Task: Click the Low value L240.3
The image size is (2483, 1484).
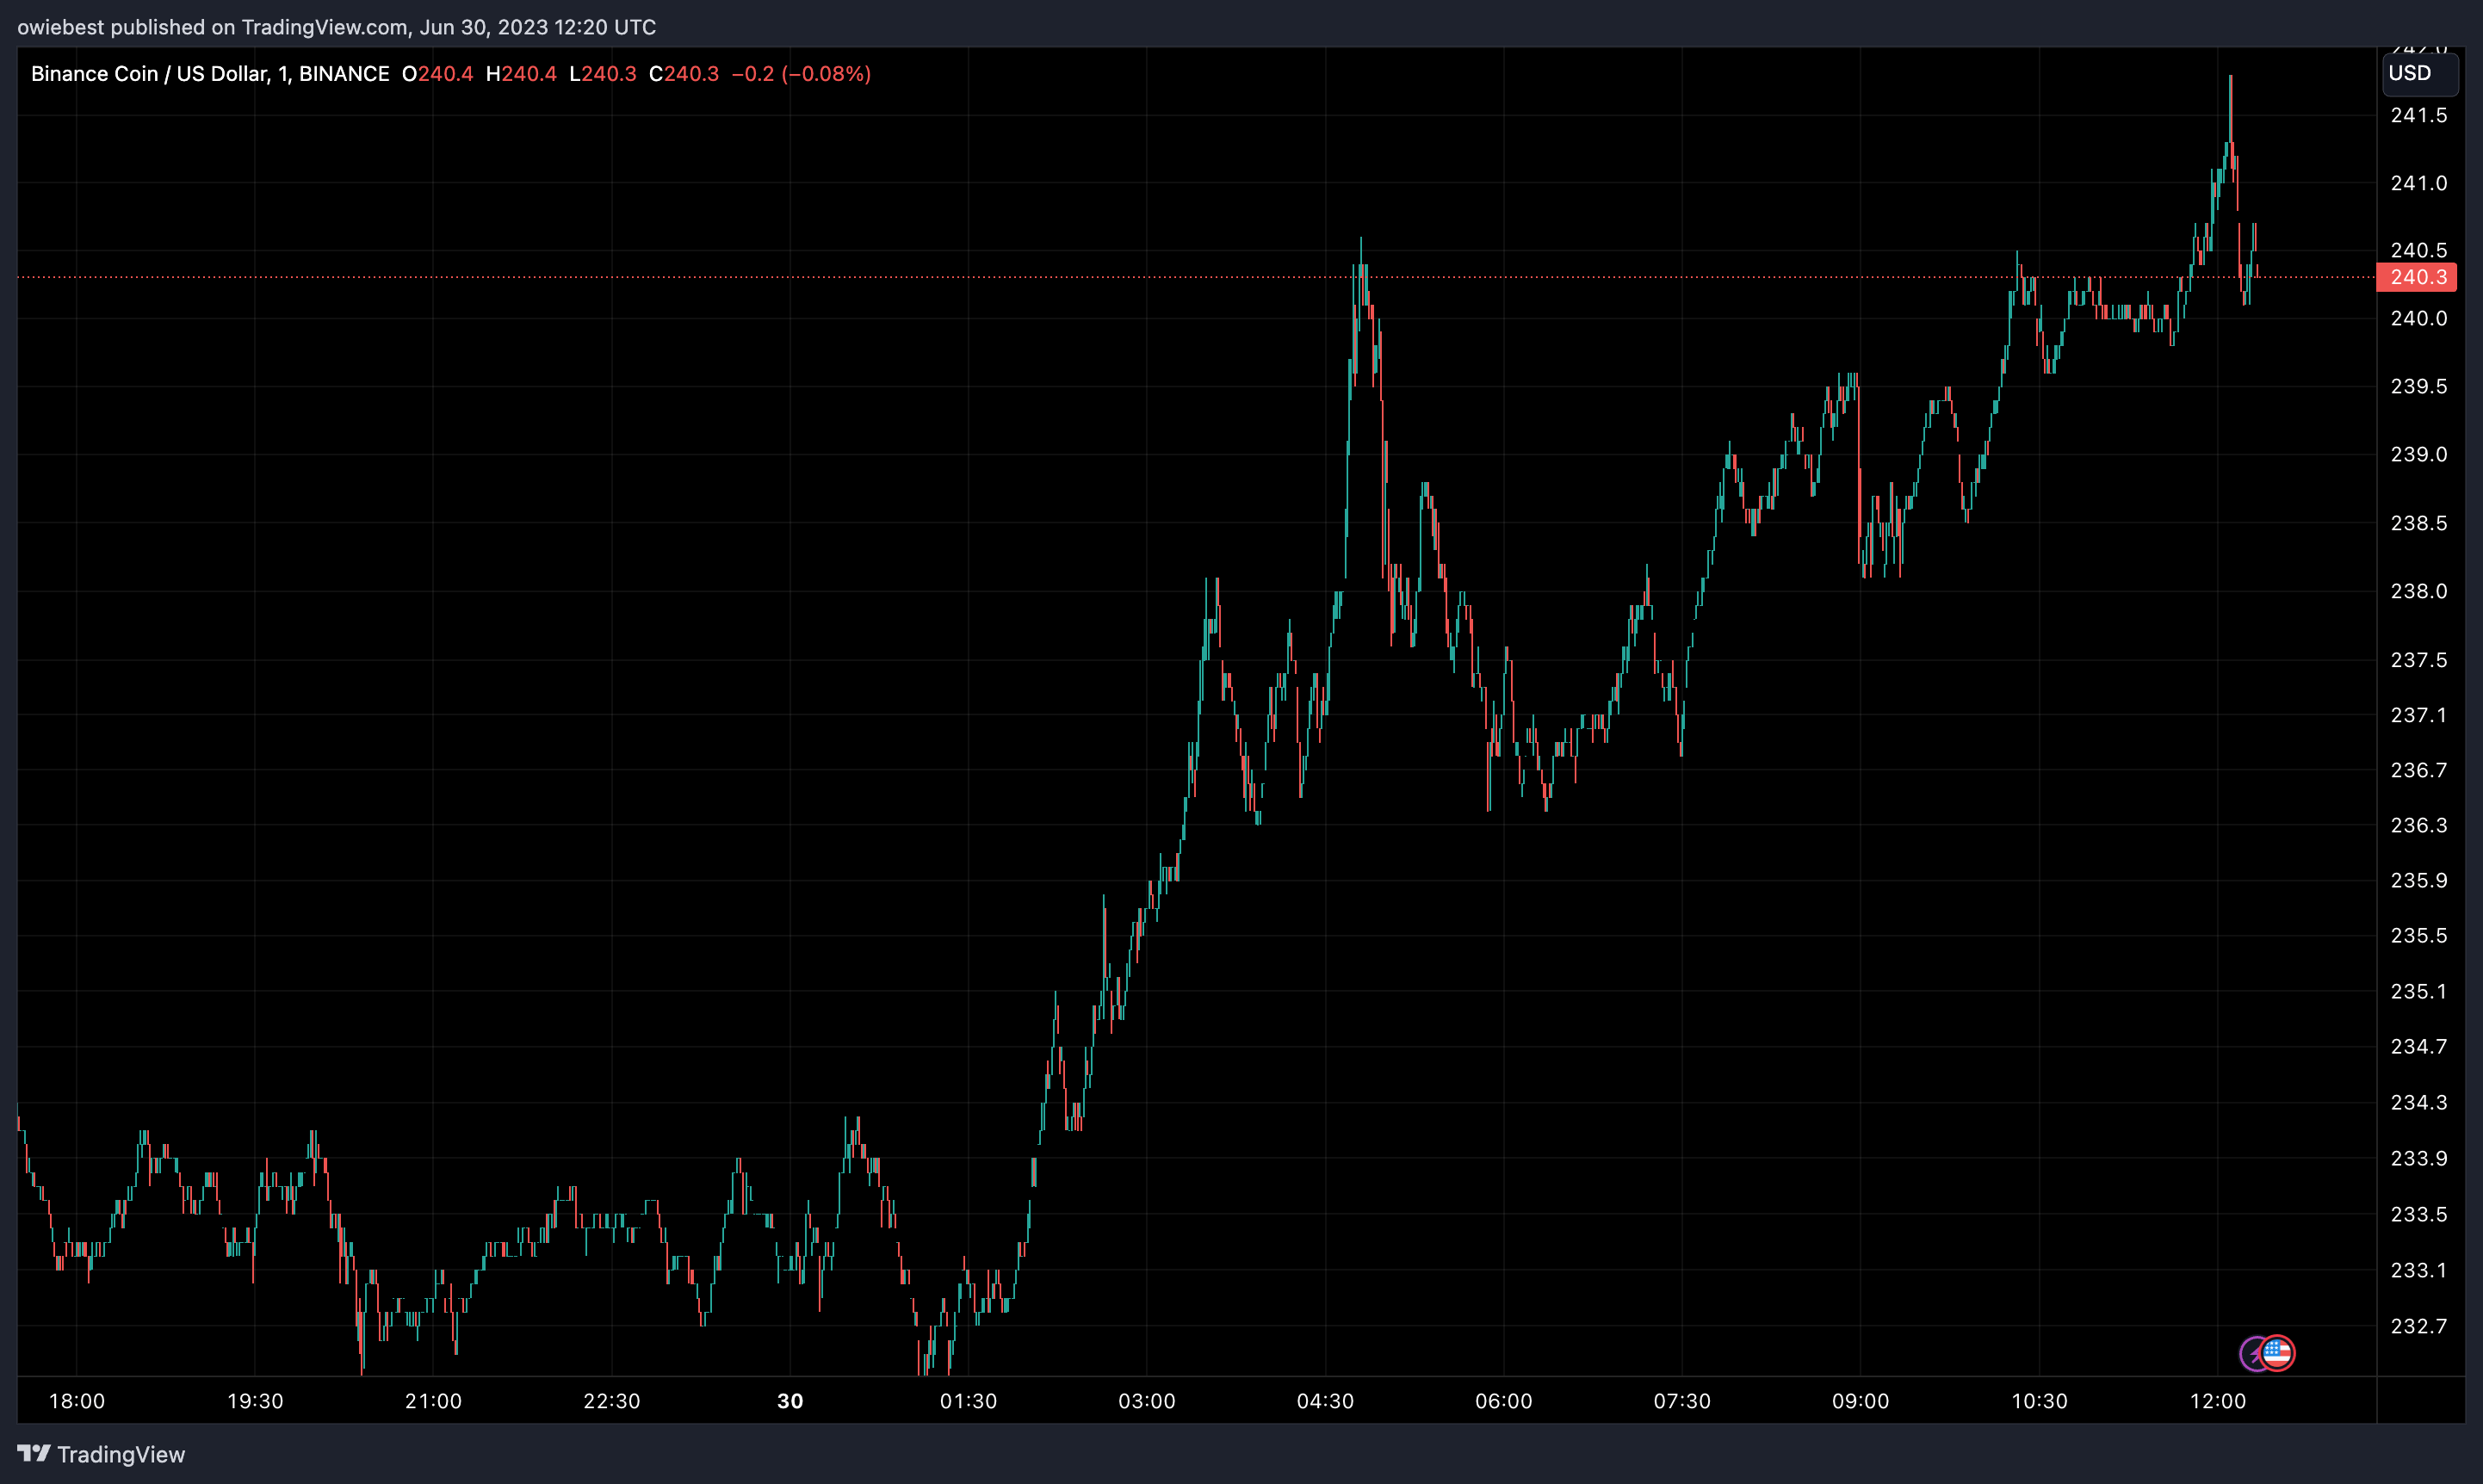Action: [x=603, y=74]
